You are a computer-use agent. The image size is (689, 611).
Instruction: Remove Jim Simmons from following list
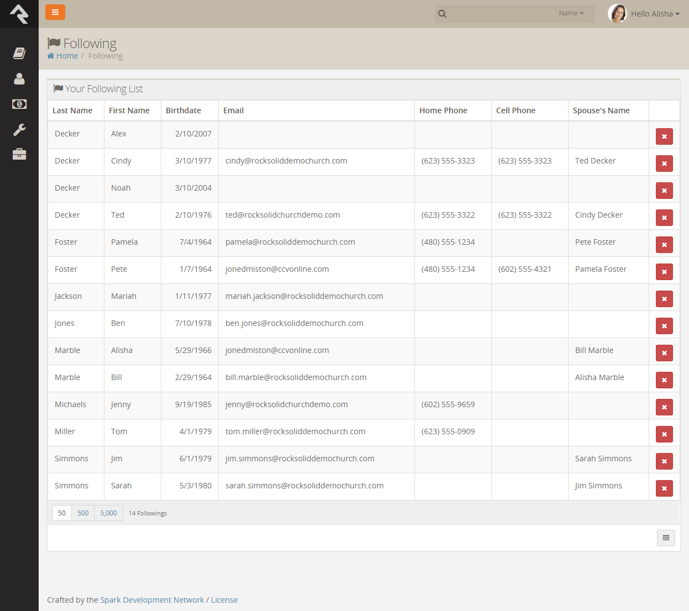[x=664, y=461]
